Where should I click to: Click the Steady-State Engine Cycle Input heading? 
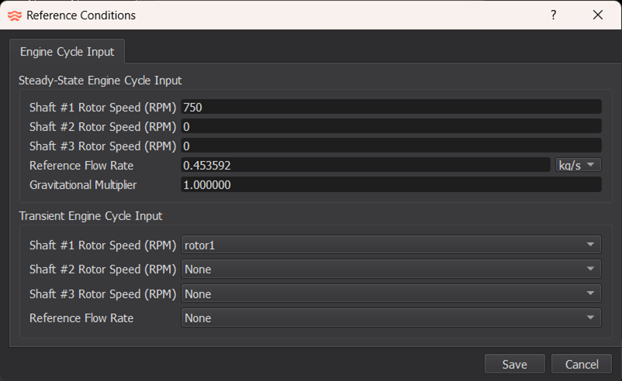[x=100, y=80]
